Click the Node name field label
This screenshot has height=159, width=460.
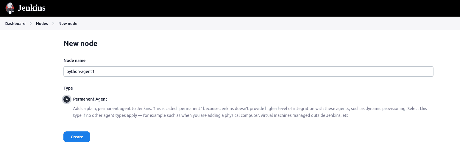click(x=74, y=61)
